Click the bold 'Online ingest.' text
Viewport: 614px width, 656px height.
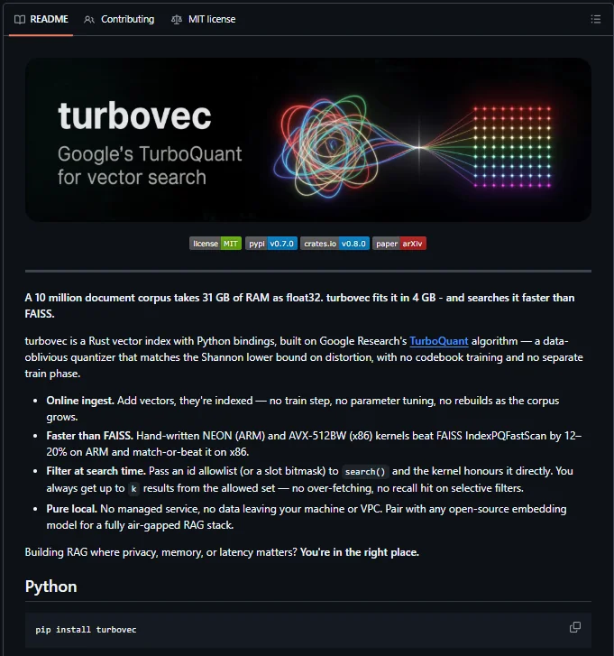pyautogui.click(x=80, y=401)
